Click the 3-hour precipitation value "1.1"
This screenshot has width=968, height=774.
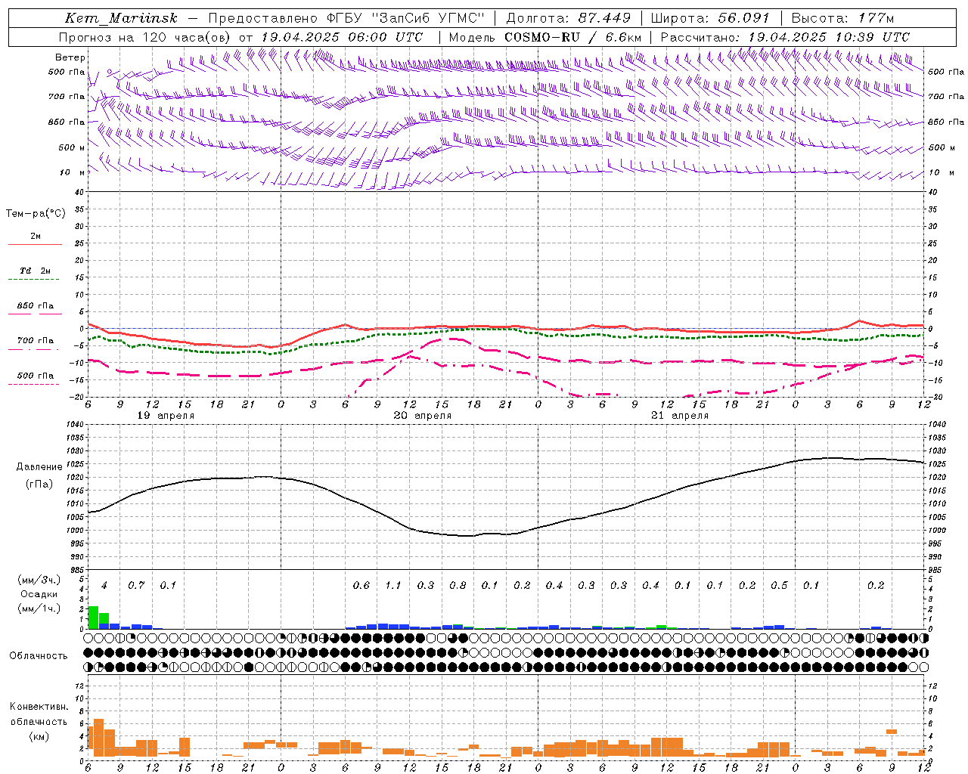click(393, 586)
